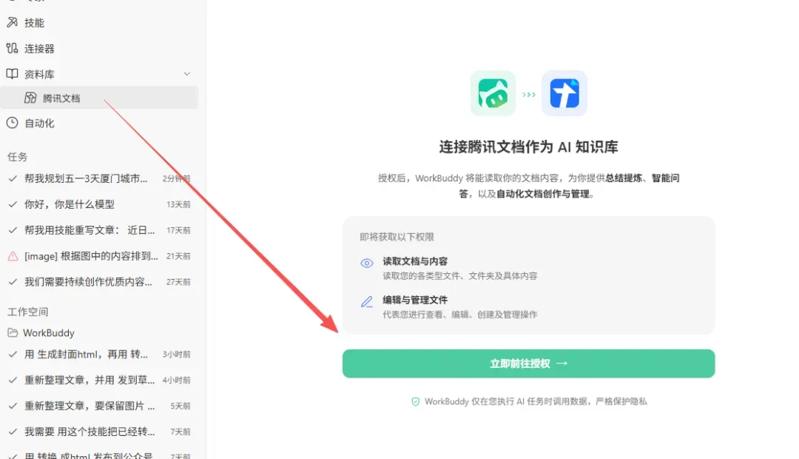The image size is (799, 459).
Task: Click the 13天前 timestamp
Action: coord(178,204)
